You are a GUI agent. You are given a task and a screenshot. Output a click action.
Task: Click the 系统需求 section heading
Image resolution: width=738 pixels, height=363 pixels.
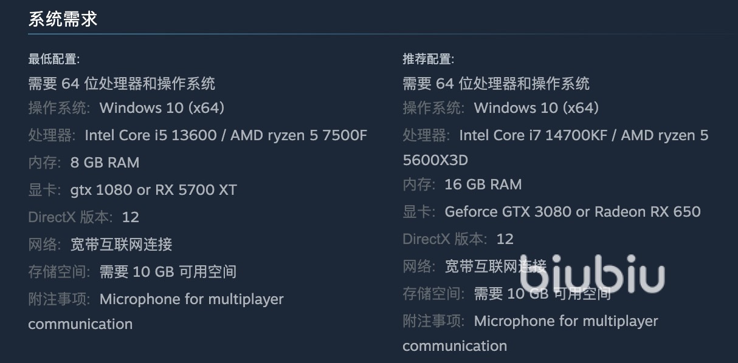tap(63, 19)
